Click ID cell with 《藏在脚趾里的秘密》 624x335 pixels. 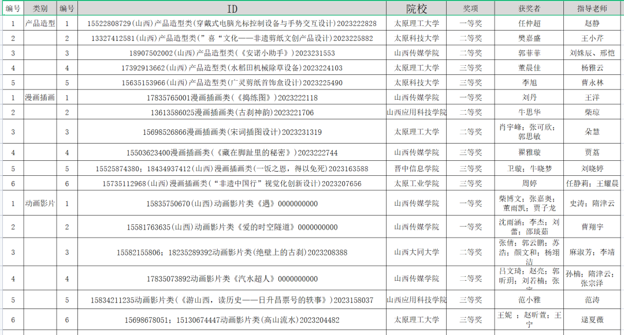pyautogui.click(x=232, y=152)
